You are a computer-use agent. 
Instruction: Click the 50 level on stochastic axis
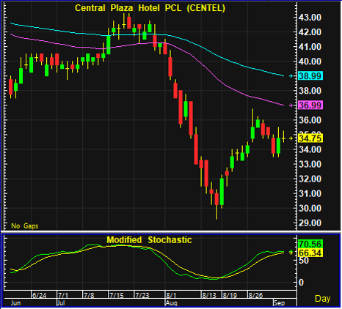[x=305, y=261]
